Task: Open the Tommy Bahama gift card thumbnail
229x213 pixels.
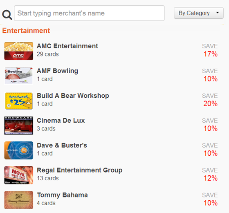Action: tap(19, 200)
